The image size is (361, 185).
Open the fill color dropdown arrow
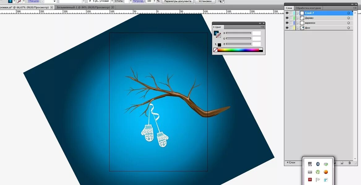click(15, 1)
